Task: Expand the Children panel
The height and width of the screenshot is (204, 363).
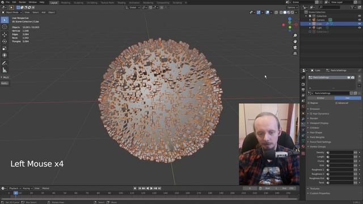Action: pyautogui.click(x=314, y=127)
